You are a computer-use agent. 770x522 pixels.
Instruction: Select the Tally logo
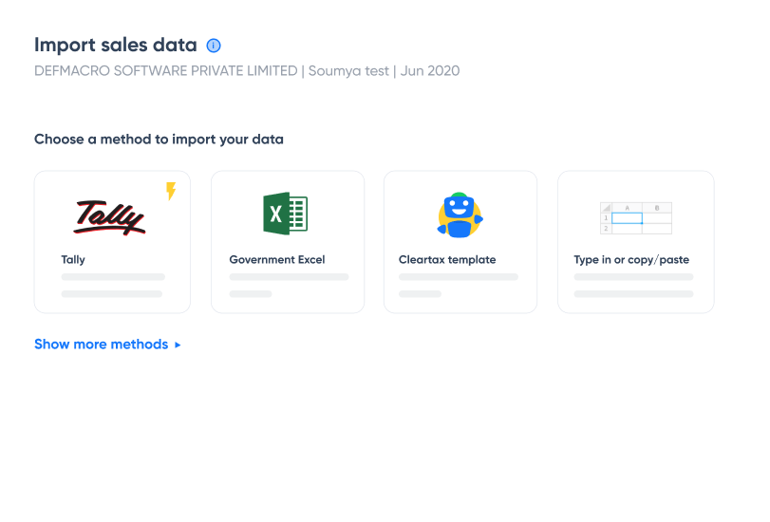110,215
